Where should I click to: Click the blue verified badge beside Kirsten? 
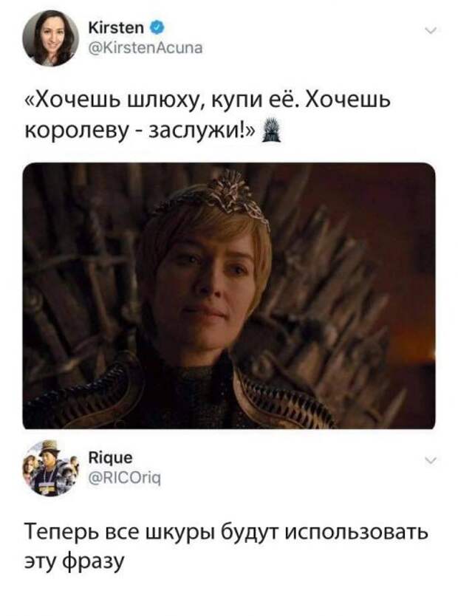tap(156, 28)
